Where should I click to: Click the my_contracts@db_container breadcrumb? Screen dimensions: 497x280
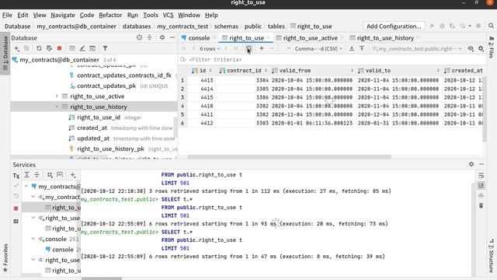click(x=76, y=26)
